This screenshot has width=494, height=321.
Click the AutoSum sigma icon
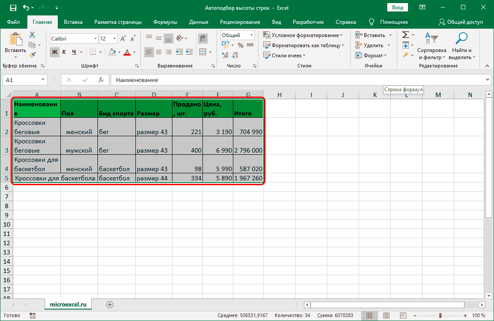pos(405,35)
